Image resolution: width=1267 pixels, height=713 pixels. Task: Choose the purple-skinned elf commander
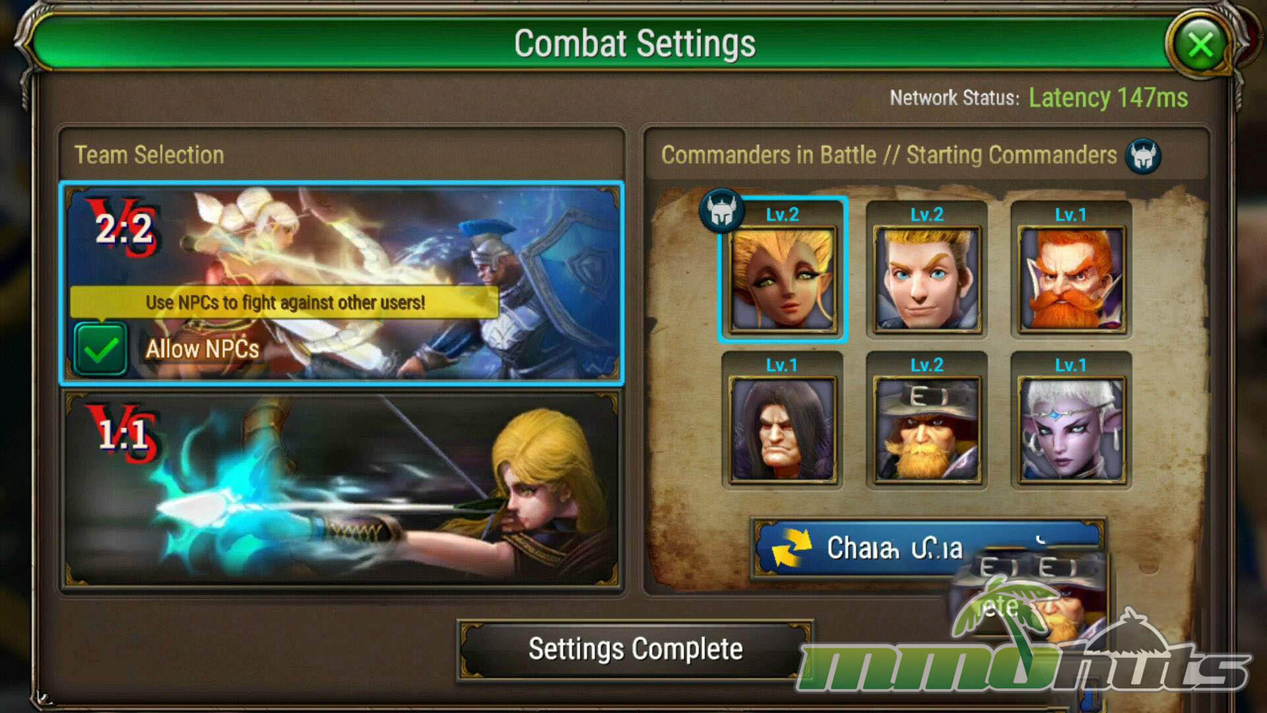coord(1071,420)
